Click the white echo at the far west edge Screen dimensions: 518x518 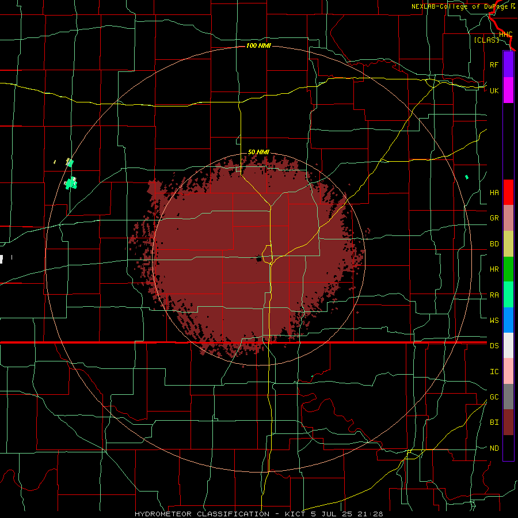tap(1, 259)
